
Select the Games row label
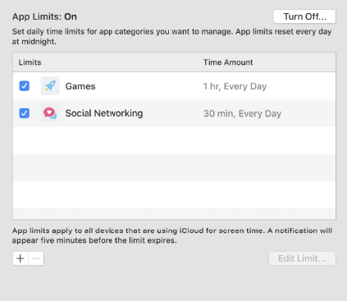click(80, 86)
